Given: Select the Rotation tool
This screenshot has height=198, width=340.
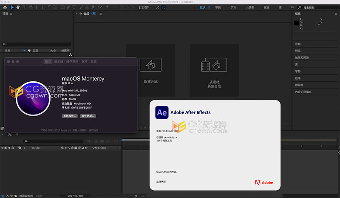Looking at the screenshot, I should point(49,7).
